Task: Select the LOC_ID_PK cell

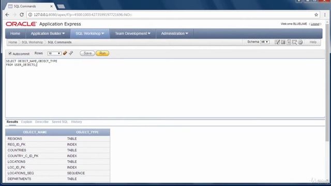Action: [x=17, y=167]
